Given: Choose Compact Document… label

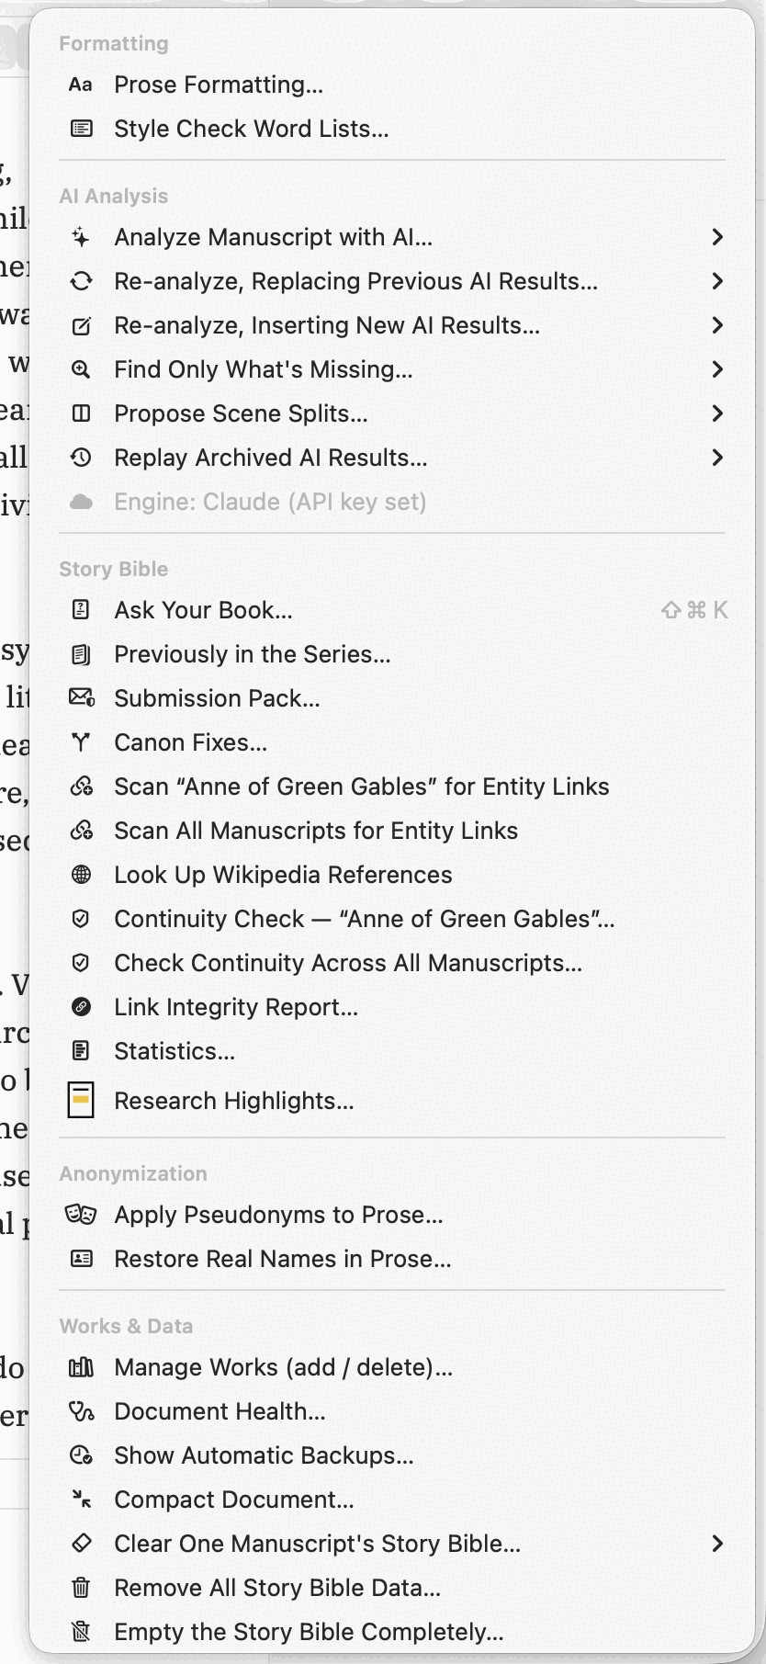Looking at the screenshot, I should click(x=234, y=1500).
